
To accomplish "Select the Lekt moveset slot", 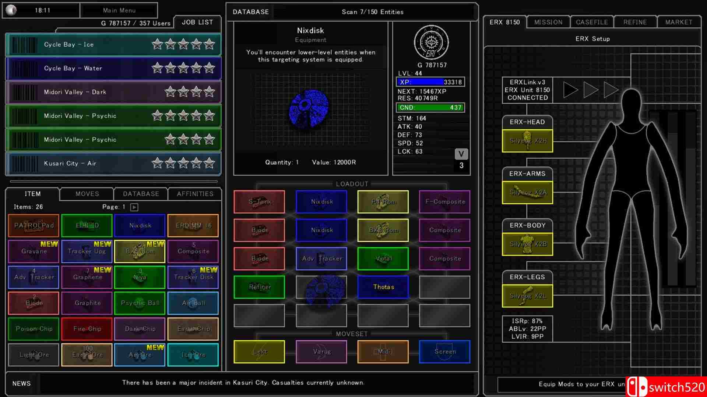I will pyautogui.click(x=259, y=351).
